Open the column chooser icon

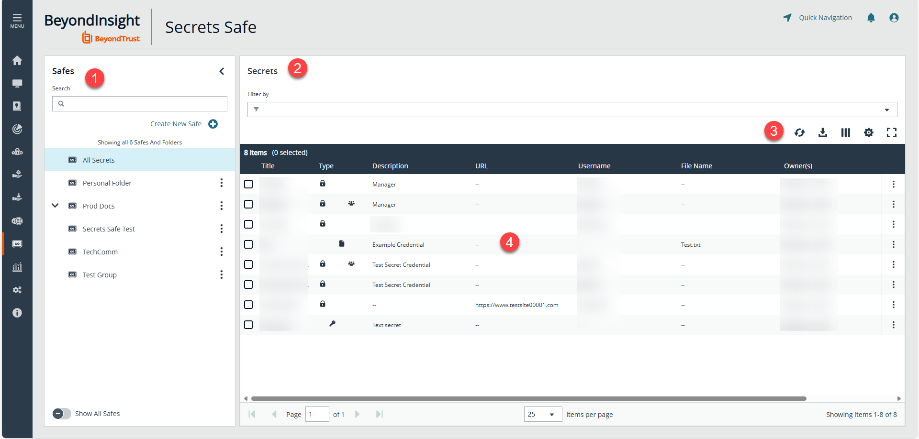pos(846,132)
